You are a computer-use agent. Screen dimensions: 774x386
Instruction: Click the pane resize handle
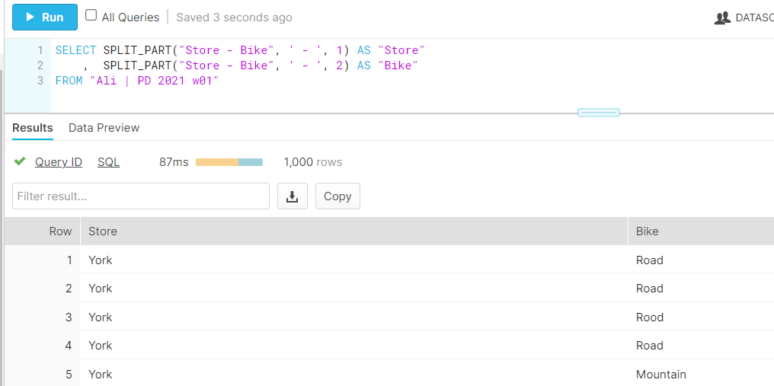[598, 113]
